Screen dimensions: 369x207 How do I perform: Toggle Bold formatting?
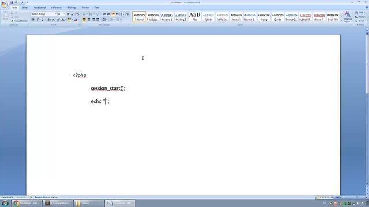coord(33,20)
